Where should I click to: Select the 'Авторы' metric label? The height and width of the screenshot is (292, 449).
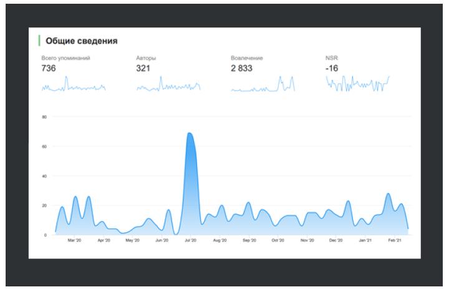click(x=146, y=58)
